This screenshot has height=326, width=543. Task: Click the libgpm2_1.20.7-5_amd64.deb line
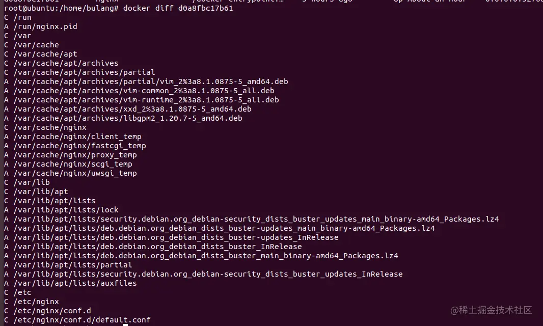tap(123, 118)
